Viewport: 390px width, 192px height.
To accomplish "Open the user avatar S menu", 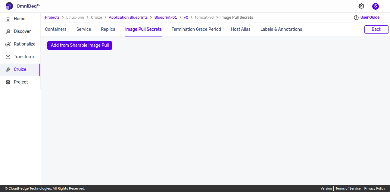I will 376,6.
